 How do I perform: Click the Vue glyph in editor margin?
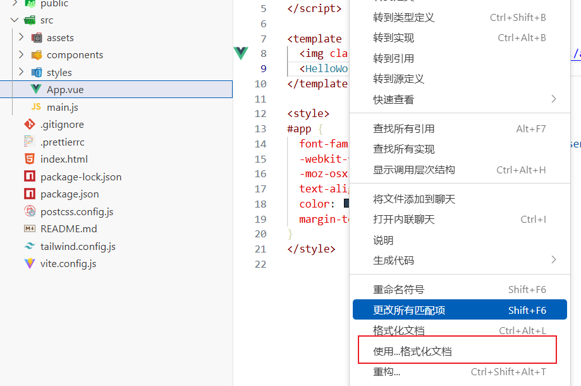click(241, 53)
